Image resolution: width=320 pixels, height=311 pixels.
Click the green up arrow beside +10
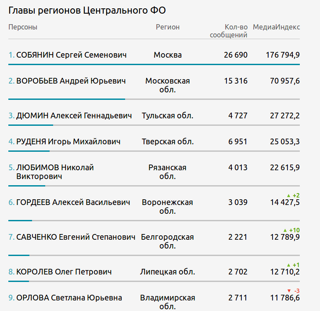pos(285,230)
